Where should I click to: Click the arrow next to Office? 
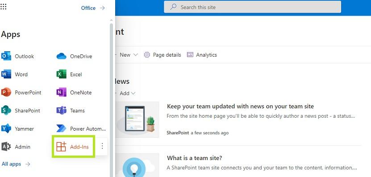coord(102,8)
